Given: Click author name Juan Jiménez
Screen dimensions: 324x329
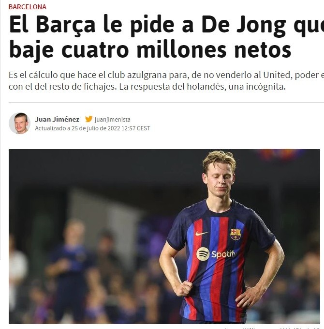Looking at the screenshot, I should [57, 119].
